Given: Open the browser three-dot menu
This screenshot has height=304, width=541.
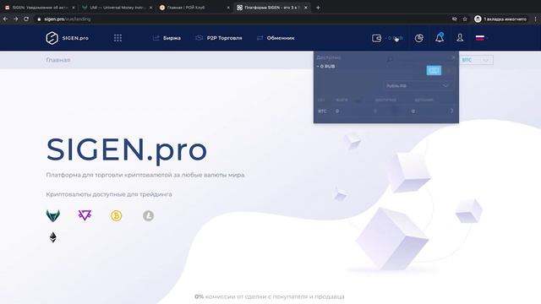Looking at the screenshot, I should (x=535, y=19).
